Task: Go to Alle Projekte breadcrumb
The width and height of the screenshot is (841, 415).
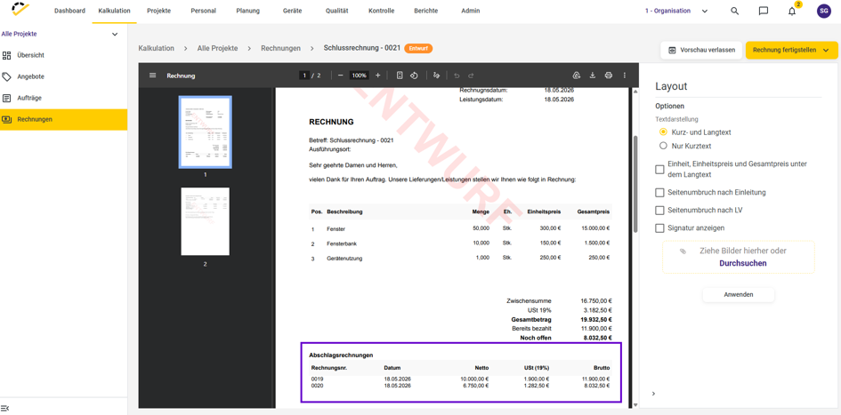Action: (x=217, y=48)
